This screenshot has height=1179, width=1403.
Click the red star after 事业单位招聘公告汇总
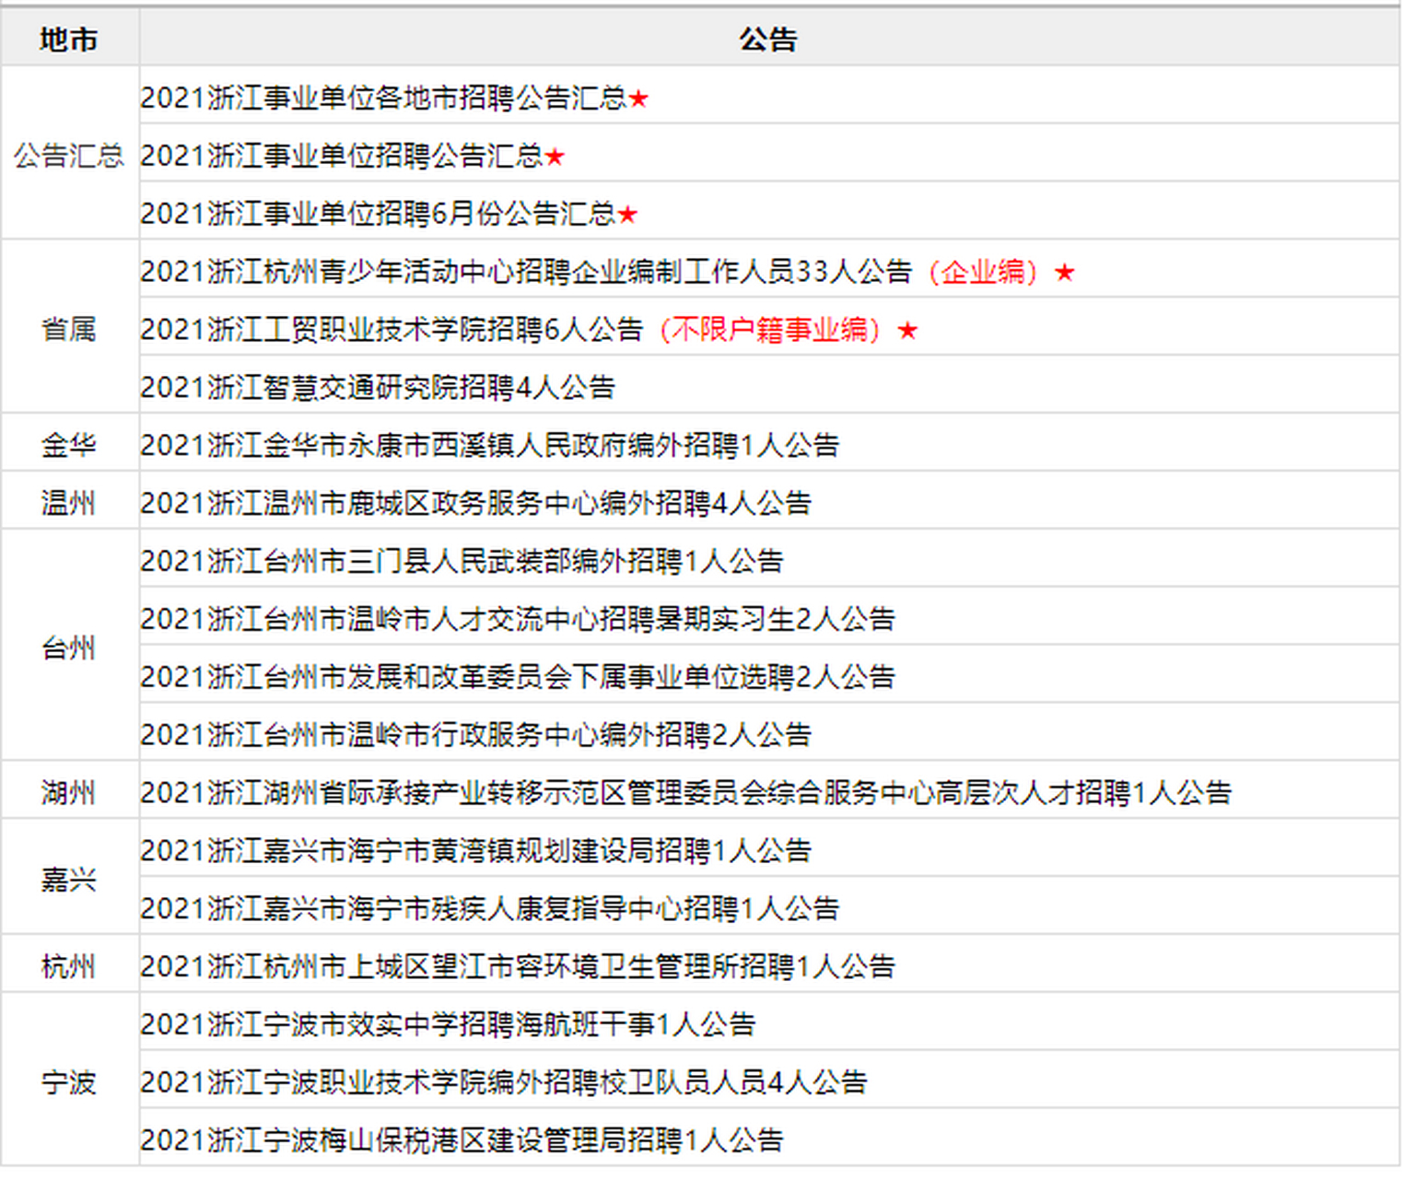(x=555, y=157)
